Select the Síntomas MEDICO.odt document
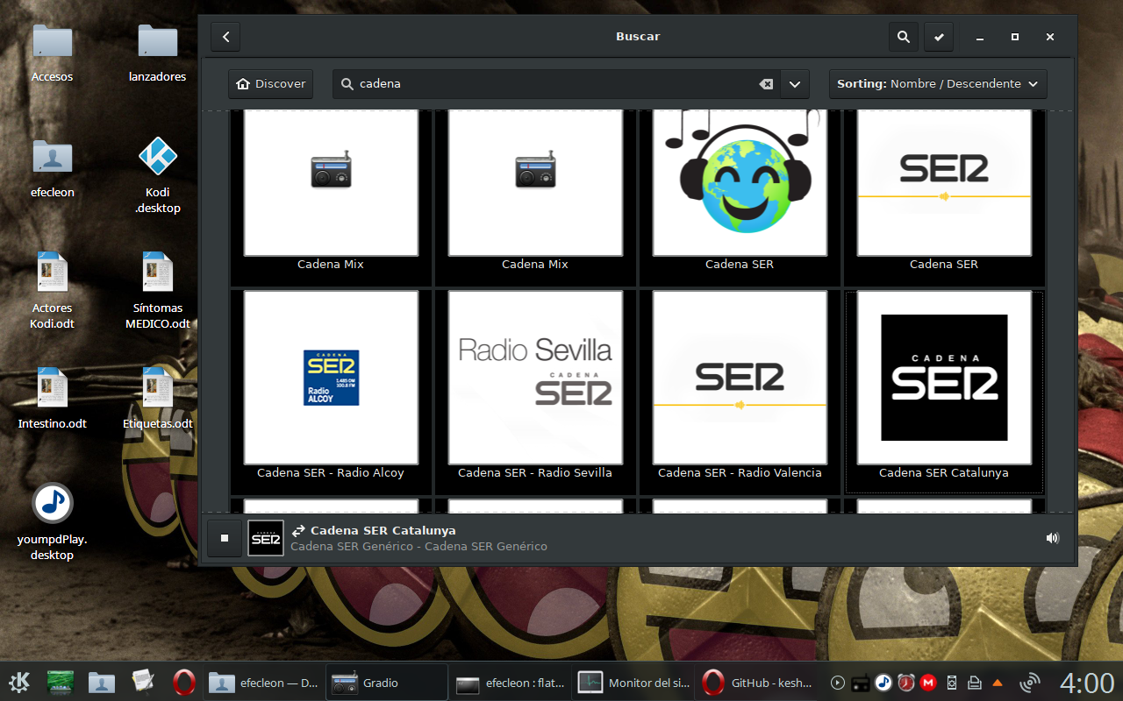Screen dimensions: 1123x701 point(158,291)
